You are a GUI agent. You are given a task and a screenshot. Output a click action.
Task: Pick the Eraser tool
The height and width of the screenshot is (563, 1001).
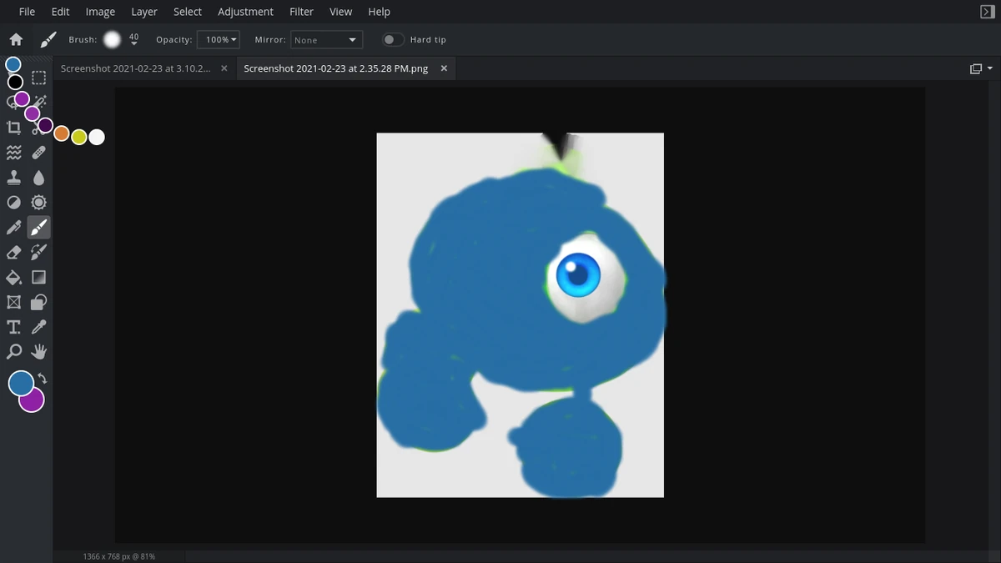click(13, 252)
